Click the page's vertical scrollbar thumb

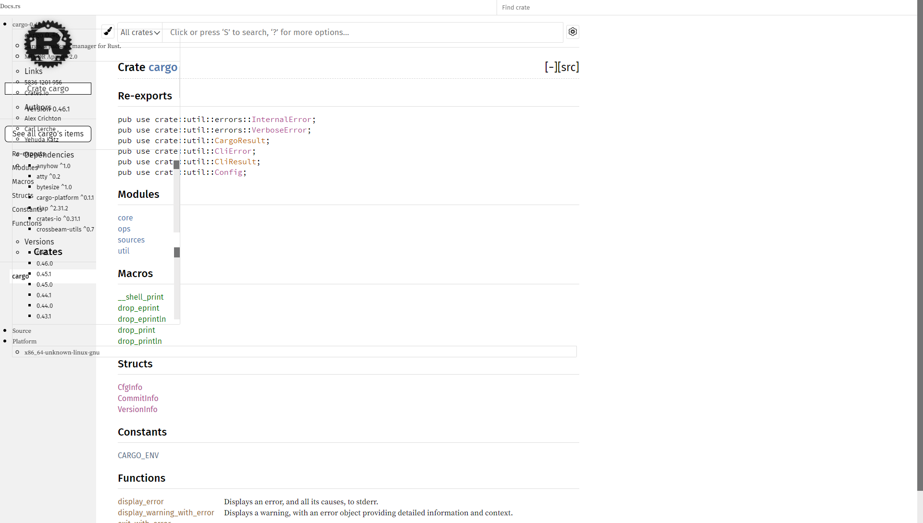click(x=920, y=245)
